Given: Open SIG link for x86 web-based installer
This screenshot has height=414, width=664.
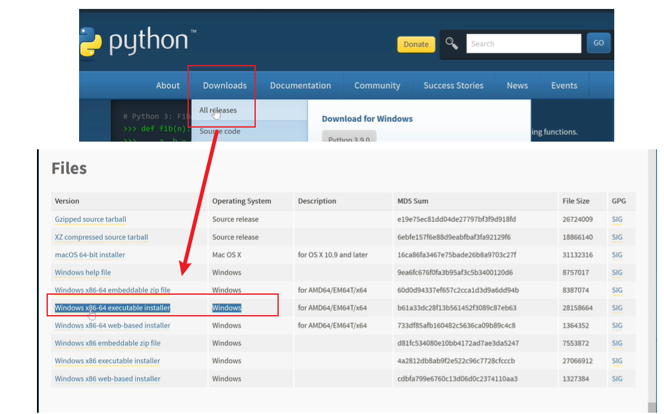Looking at the screenshot, I should pos(617,378).
